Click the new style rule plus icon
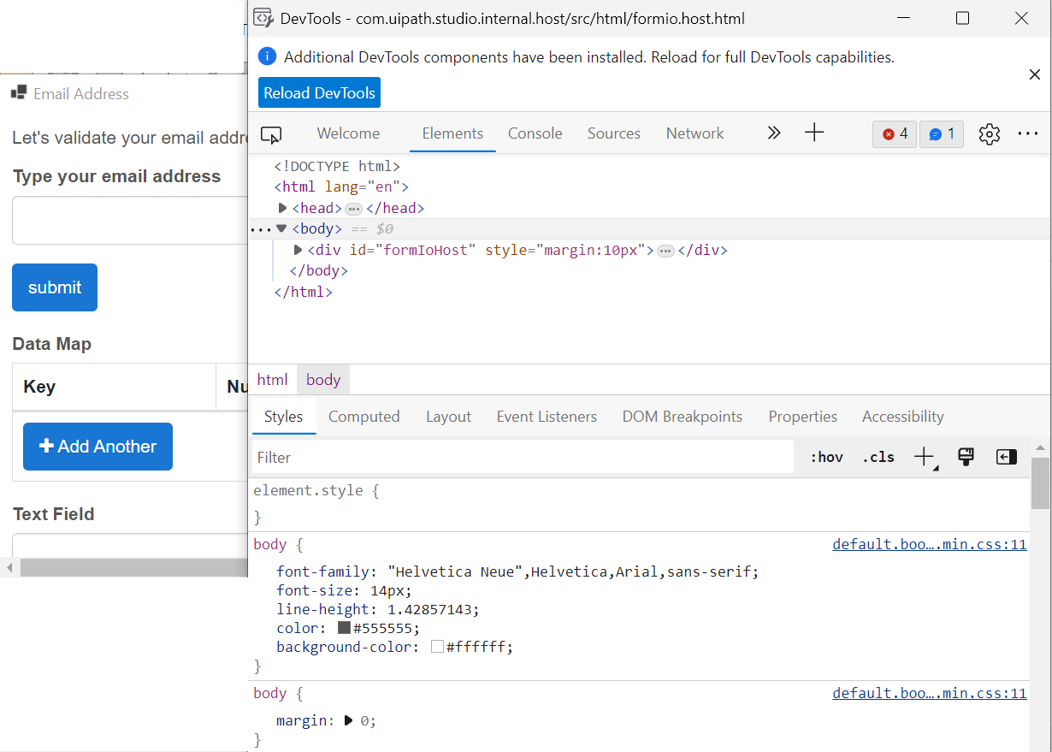Image resolution: width=1052 pixels, height=752 pixels. [x=924, y=457]
